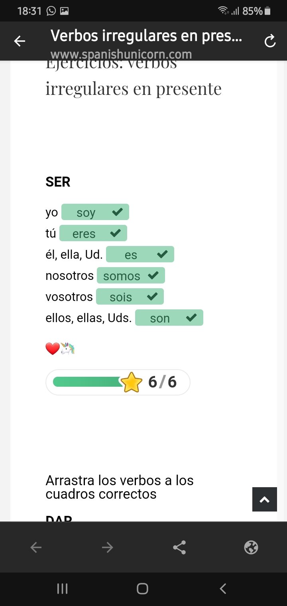The height and width of the screenshot is (606, 287).
Task: Tap the red heart emoji
Action: [52, 349]
